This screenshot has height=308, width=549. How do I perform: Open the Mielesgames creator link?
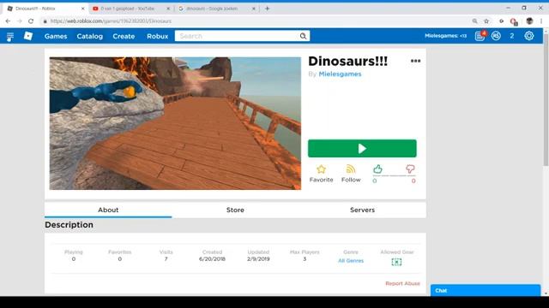pos(340,74)
